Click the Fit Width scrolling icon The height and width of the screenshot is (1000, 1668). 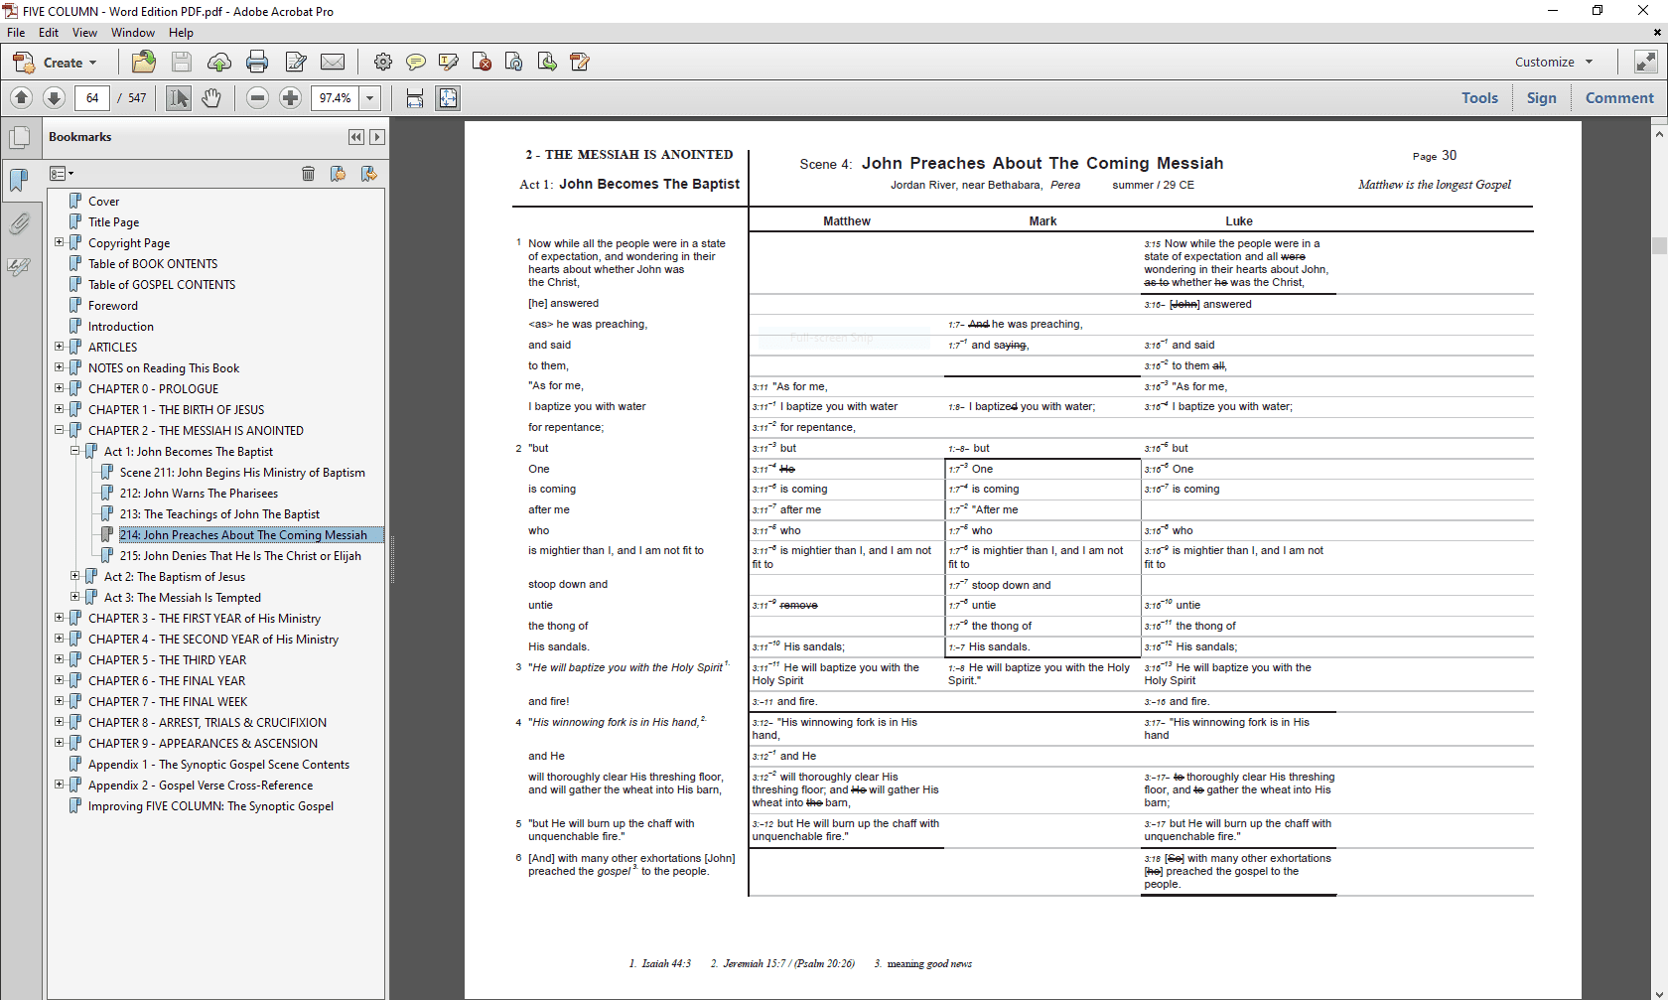(415, 97)
